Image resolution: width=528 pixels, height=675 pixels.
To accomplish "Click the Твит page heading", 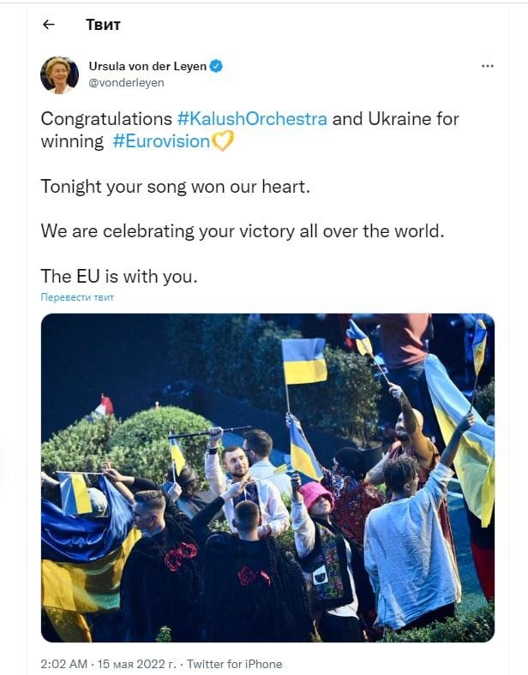I will pyautogui.click(x=103, y=25).
